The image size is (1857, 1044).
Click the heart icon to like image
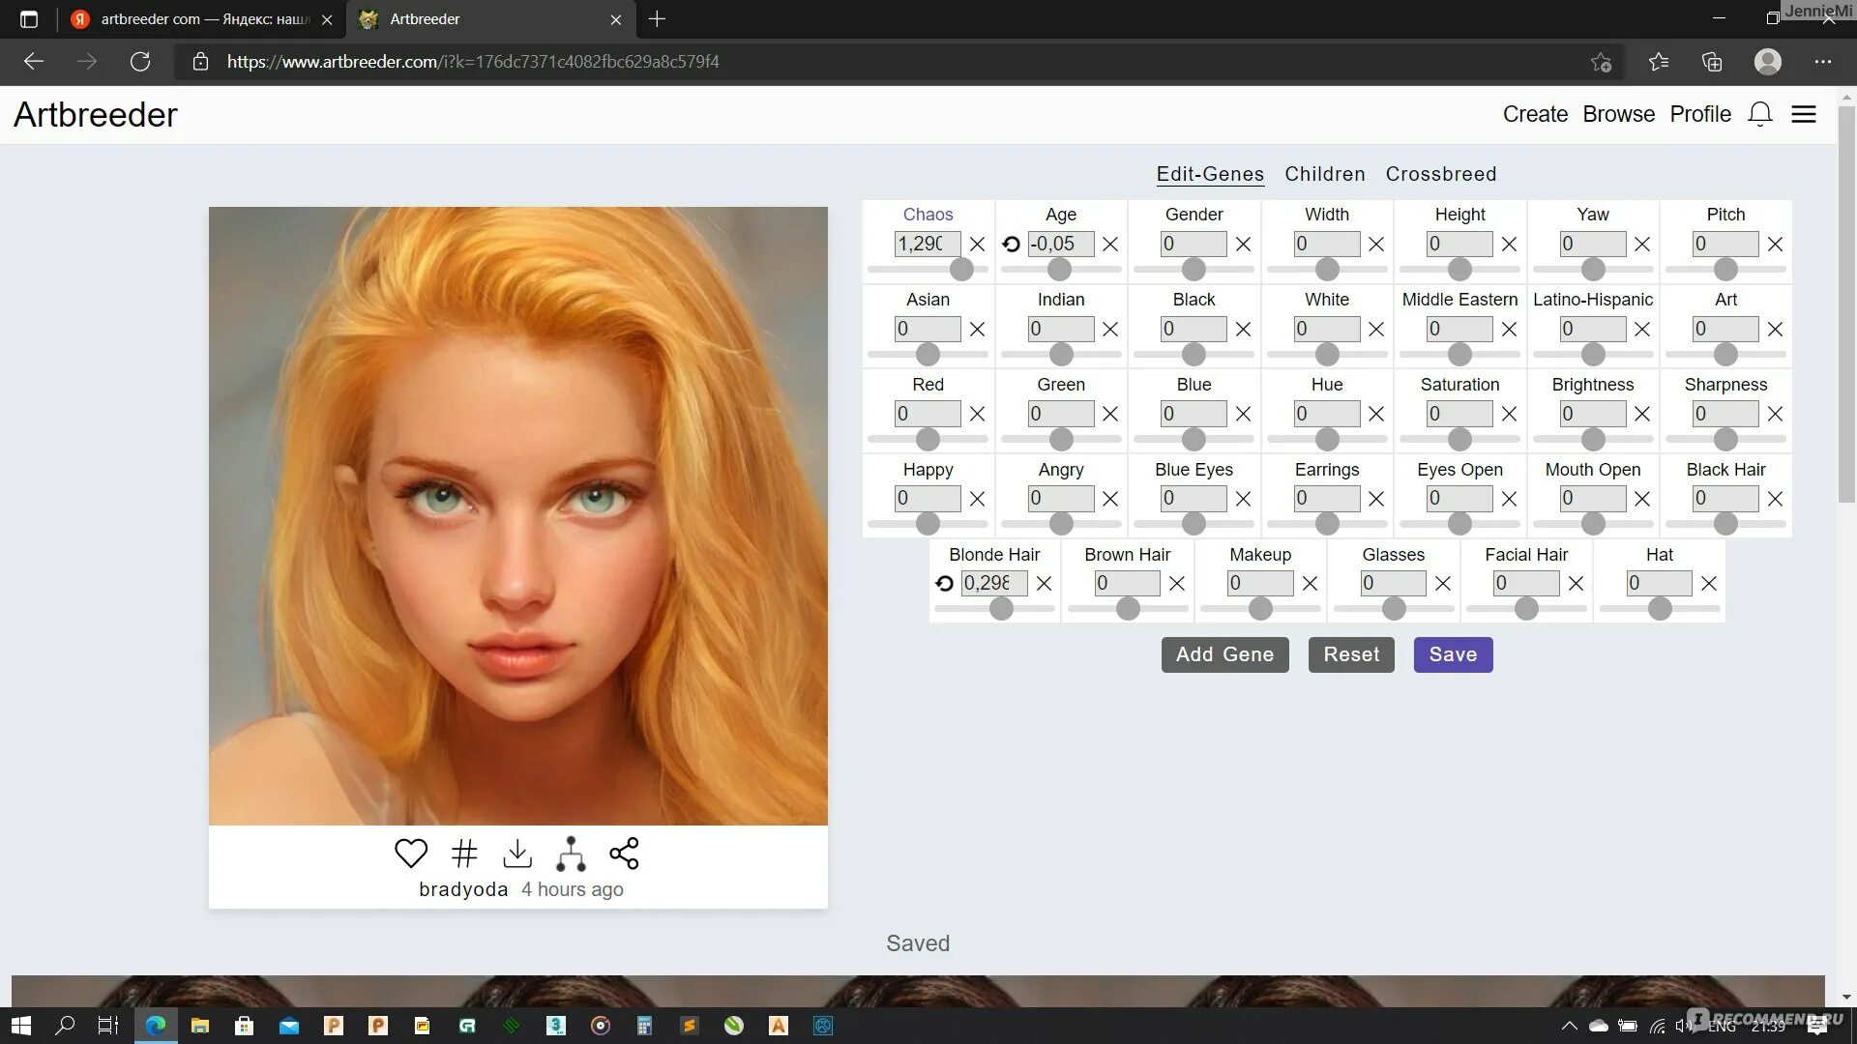coord(411,854)
